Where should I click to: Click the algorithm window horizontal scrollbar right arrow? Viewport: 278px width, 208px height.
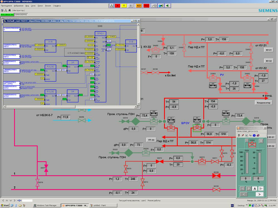click(x=136, y=107)
